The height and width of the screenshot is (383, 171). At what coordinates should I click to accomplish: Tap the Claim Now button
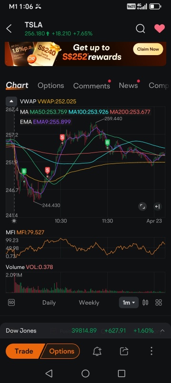[x=148, y=49]
